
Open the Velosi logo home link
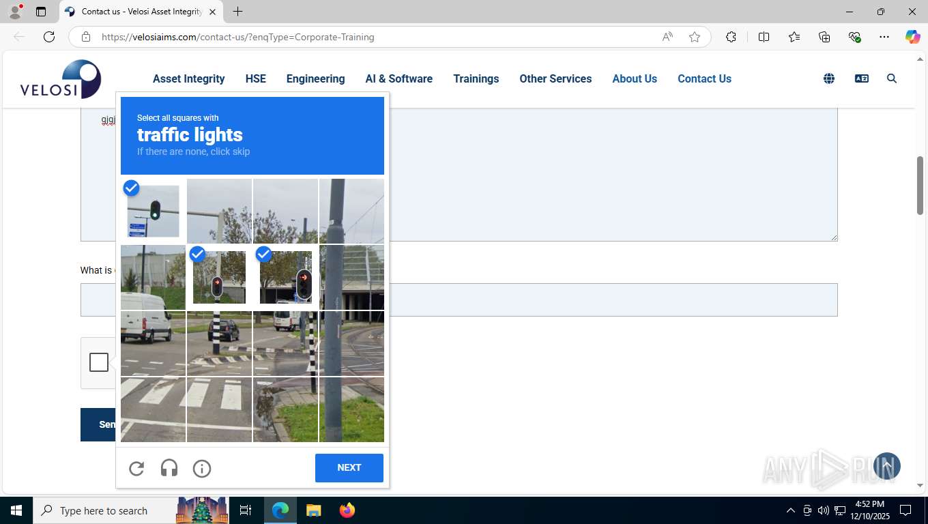tap(61, 79)
